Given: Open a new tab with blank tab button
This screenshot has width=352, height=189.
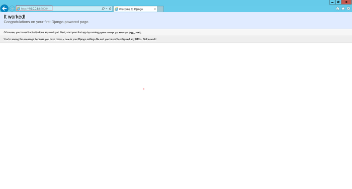Looking at the screenshot, I should click(x=160, y=9).
